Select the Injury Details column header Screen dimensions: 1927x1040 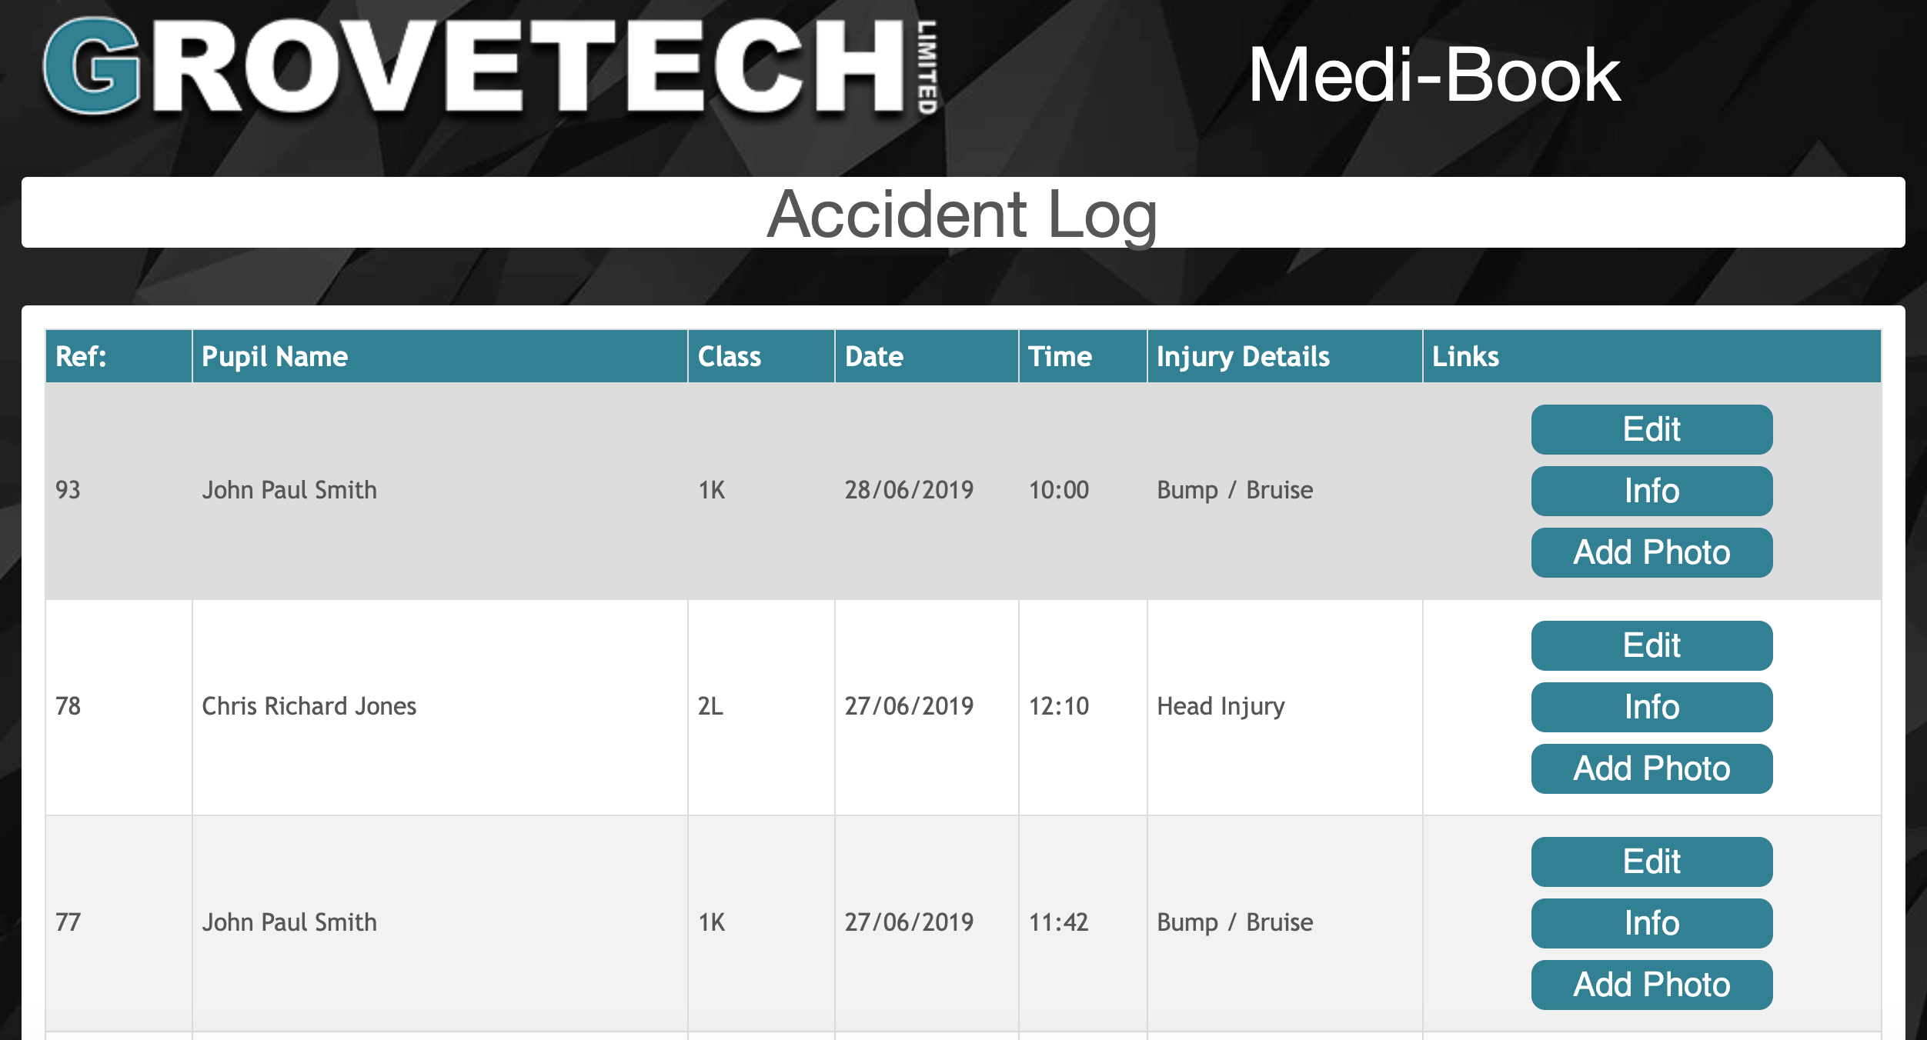1284,356
